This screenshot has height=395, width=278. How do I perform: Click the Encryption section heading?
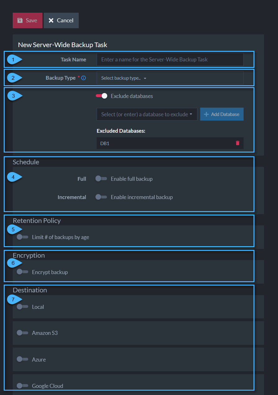pos(29,255)
